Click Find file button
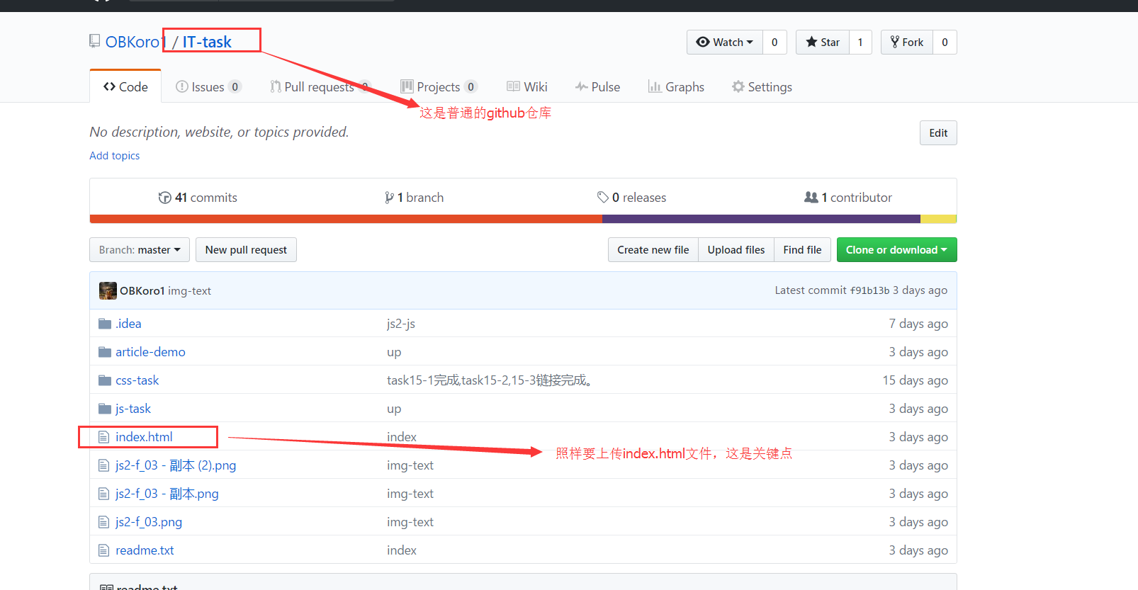Viewport: 1138px width, 590px height. (802, 249)
